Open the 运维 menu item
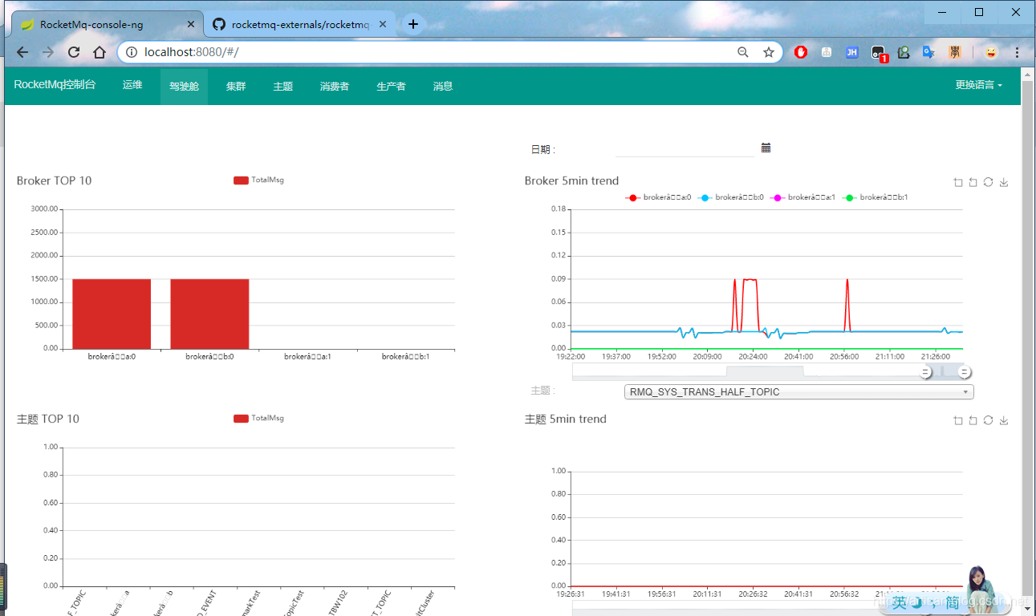This screenshot has width=1036, height=616. [132, 85]
